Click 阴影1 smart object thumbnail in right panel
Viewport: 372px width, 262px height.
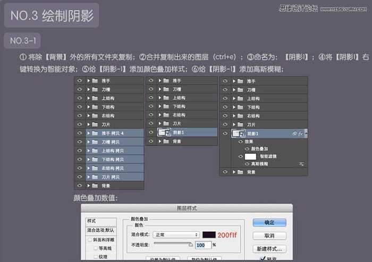239,134
